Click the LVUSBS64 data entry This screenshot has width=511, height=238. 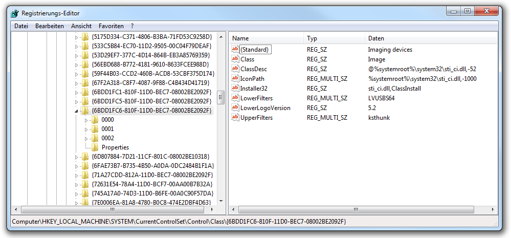tap(381, 98)
